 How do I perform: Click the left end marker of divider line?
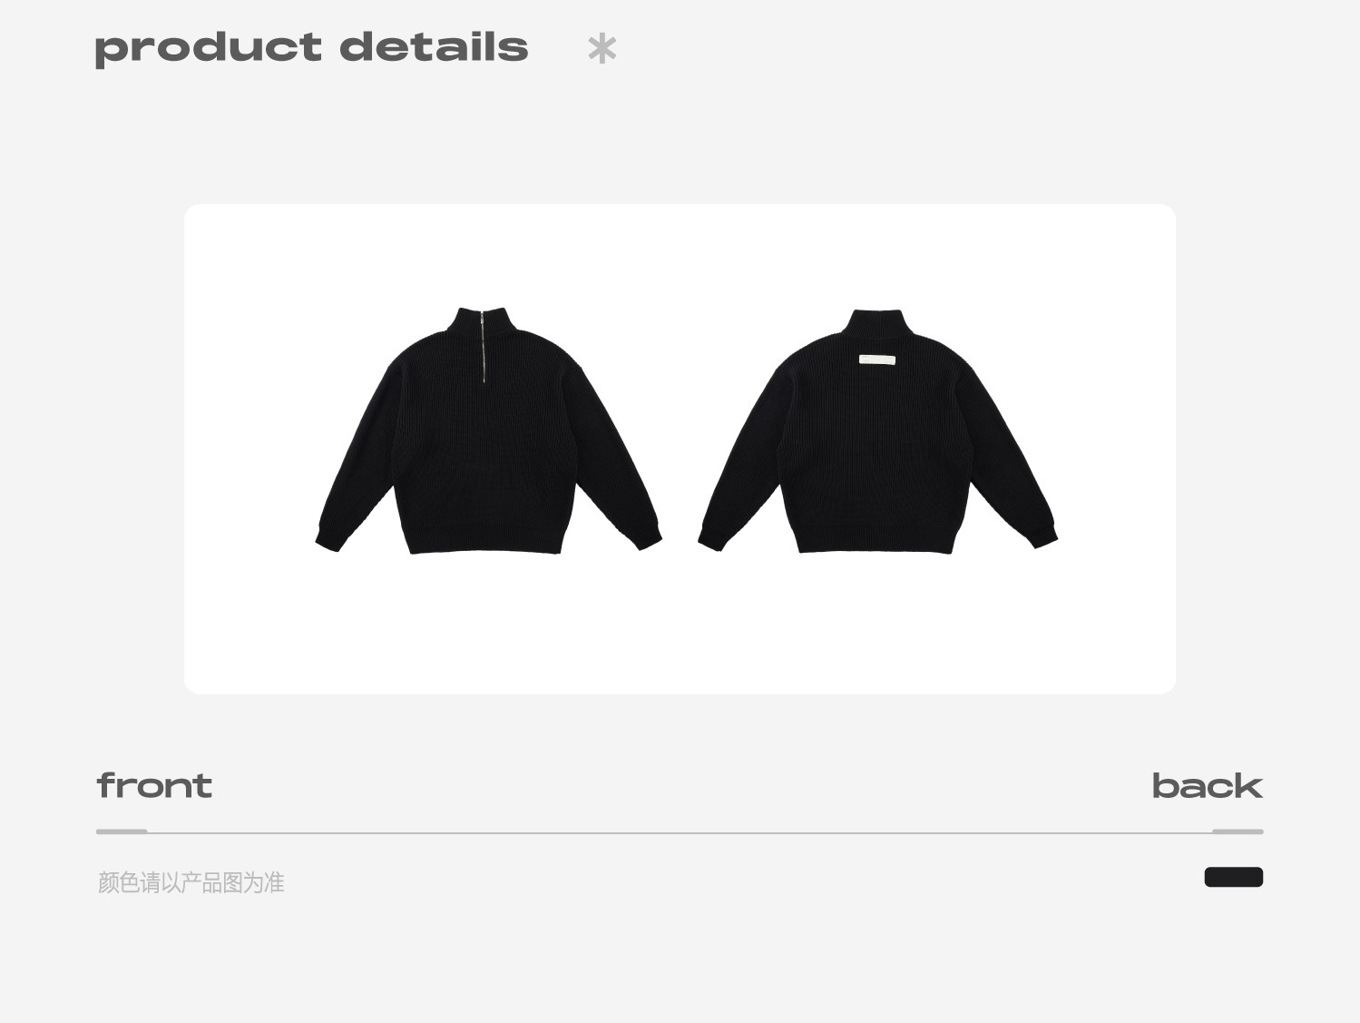pyautogui.click(x=122, y=831)
